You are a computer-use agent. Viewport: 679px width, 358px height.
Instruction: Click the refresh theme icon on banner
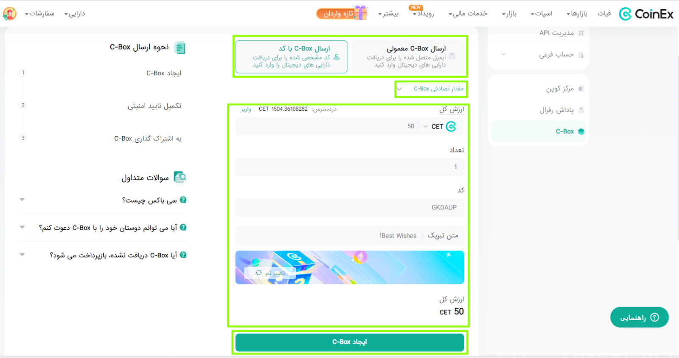[258, 273]
